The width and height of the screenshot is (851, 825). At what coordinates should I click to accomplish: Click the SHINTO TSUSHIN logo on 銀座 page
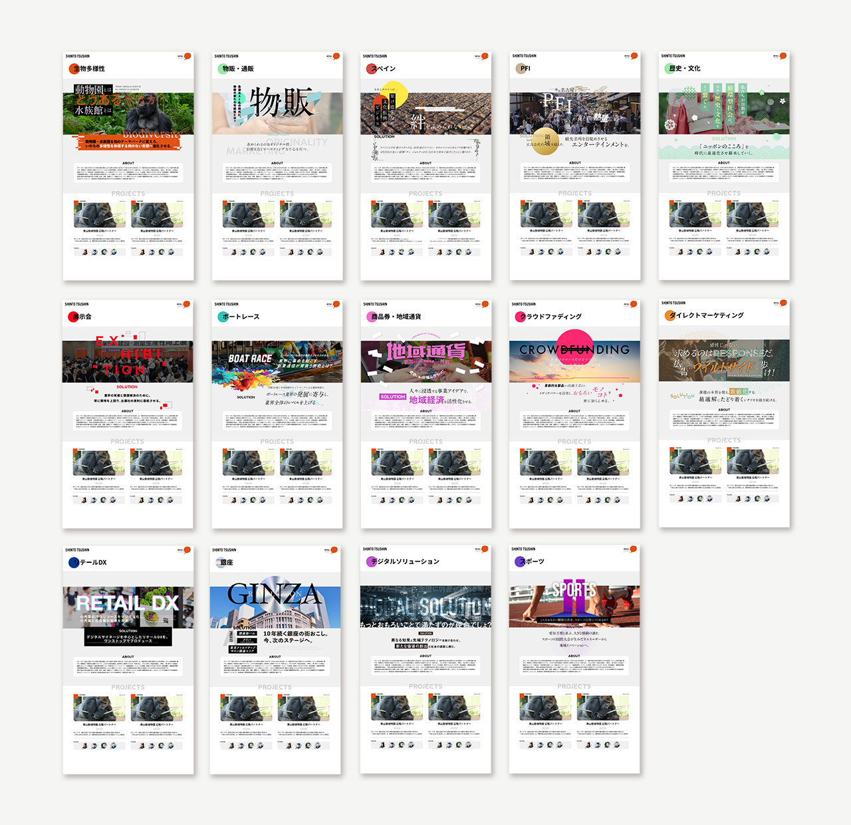pos(224,550)
